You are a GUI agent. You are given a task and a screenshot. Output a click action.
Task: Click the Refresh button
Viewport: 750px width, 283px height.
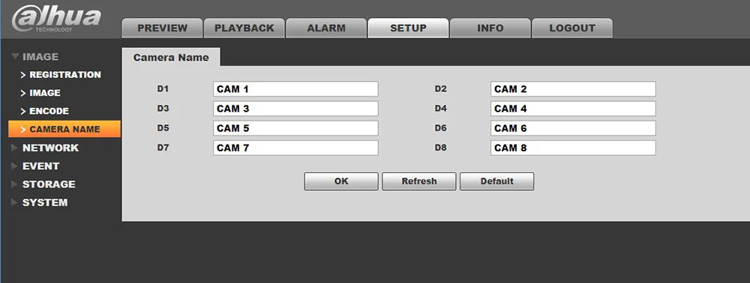(x=419, y=181)
